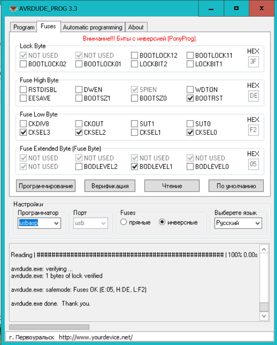Enable the CKDIV8 fuse checkbox
Image resolution: width=277 pixels, height=345 pixels.
pyautogui.click(x=23, y=124)
